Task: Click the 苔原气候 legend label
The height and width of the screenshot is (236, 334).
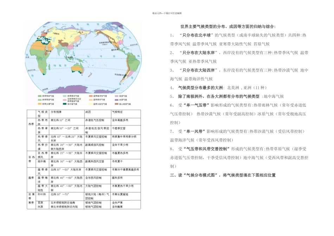Action: [x=123, y=96]
